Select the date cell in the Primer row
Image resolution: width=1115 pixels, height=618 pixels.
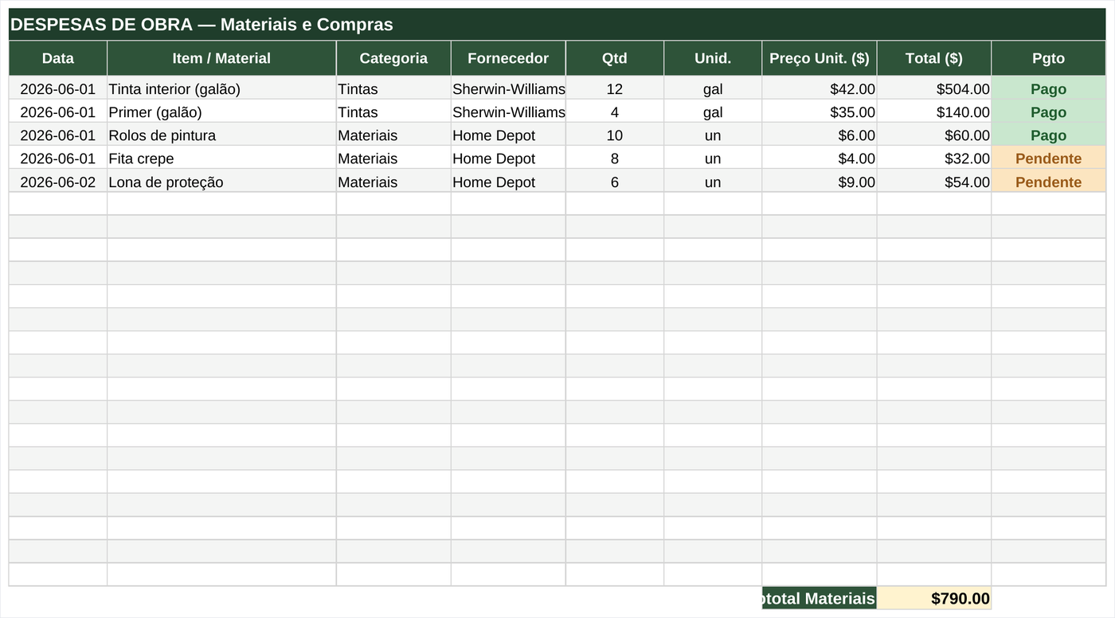[x=58, y=111]
